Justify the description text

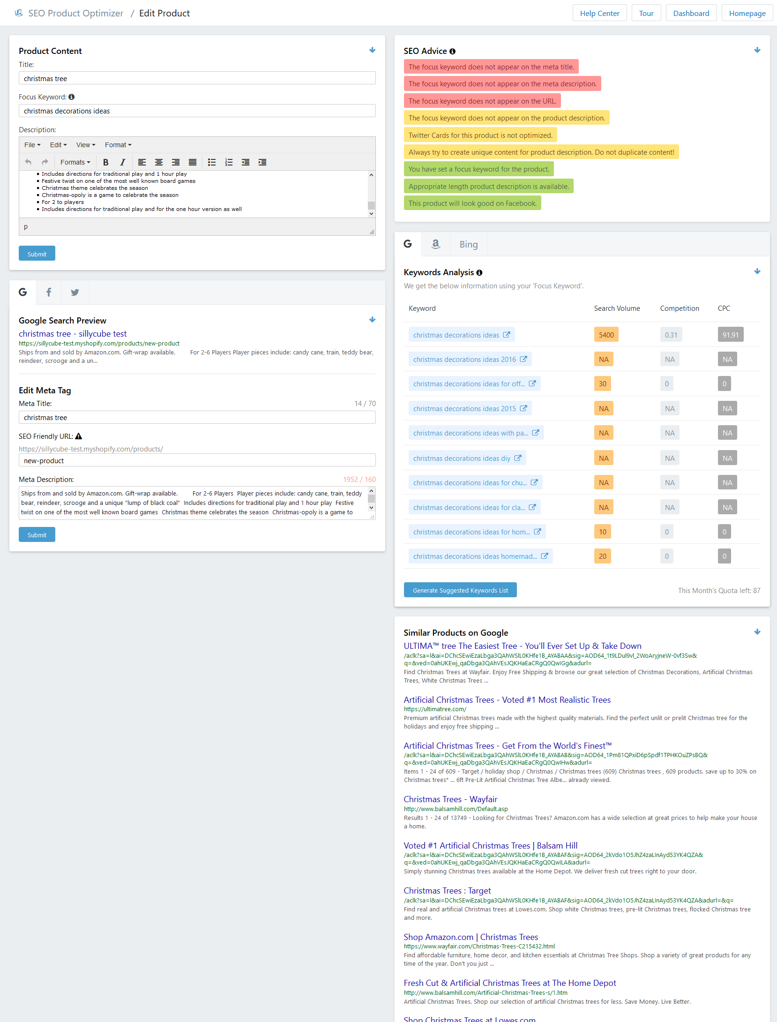click(193, 162)
